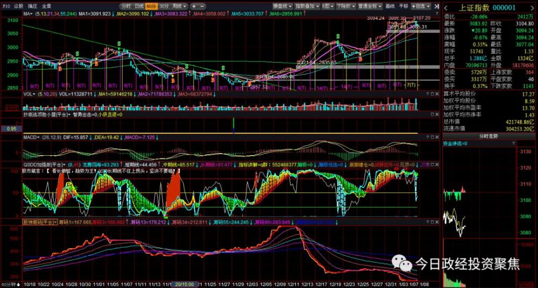The image size is (538, 288).
Task: Open the 操盘线 dropdown
Action: [282, 6]
